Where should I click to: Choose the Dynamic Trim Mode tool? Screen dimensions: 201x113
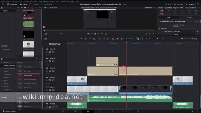(x=90, y=39)
